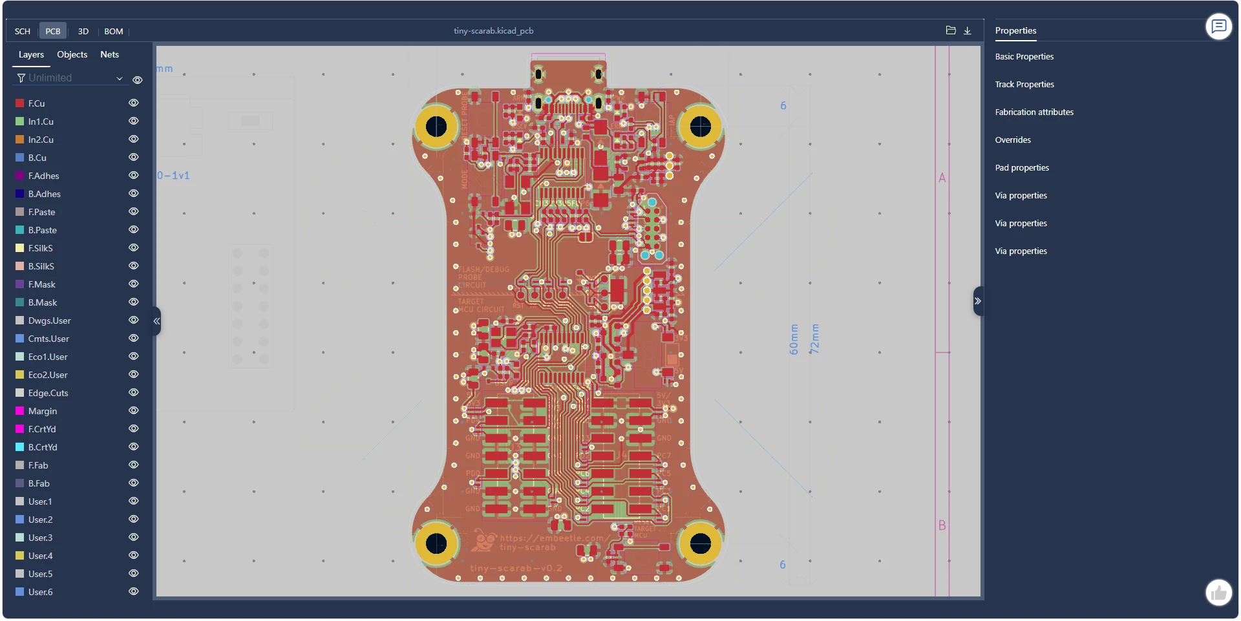Click the thumbs-up feedback icon
The width and height of the screenshot is (1241, 621).
click(x=1218, y=592)
